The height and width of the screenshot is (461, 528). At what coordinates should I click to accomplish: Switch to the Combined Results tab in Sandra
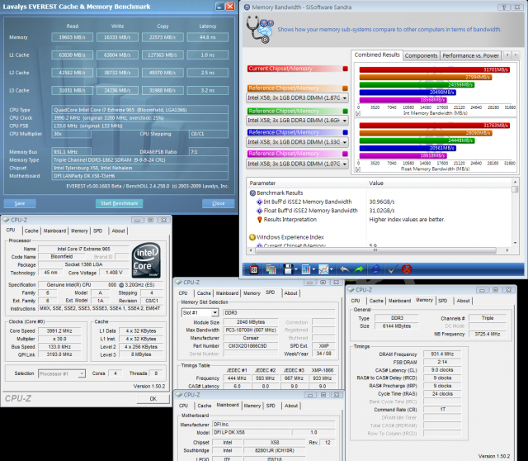point(377,55)
